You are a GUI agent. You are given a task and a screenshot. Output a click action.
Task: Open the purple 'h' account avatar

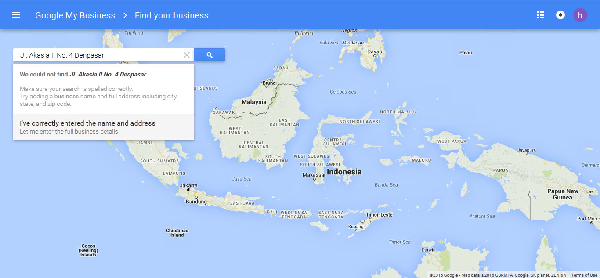(580, 15)
